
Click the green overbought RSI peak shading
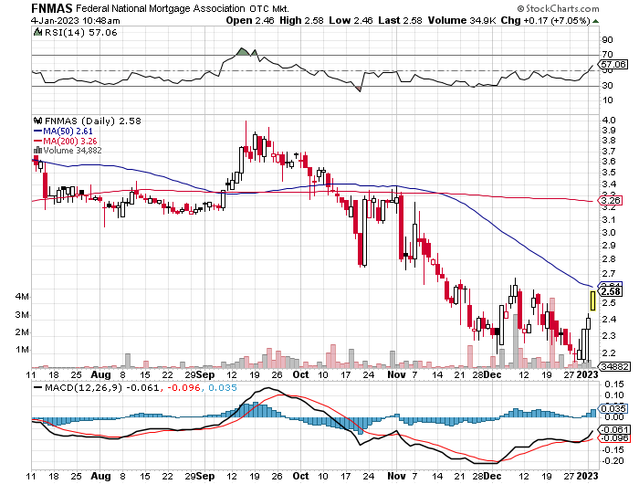[x=243, y=52]
